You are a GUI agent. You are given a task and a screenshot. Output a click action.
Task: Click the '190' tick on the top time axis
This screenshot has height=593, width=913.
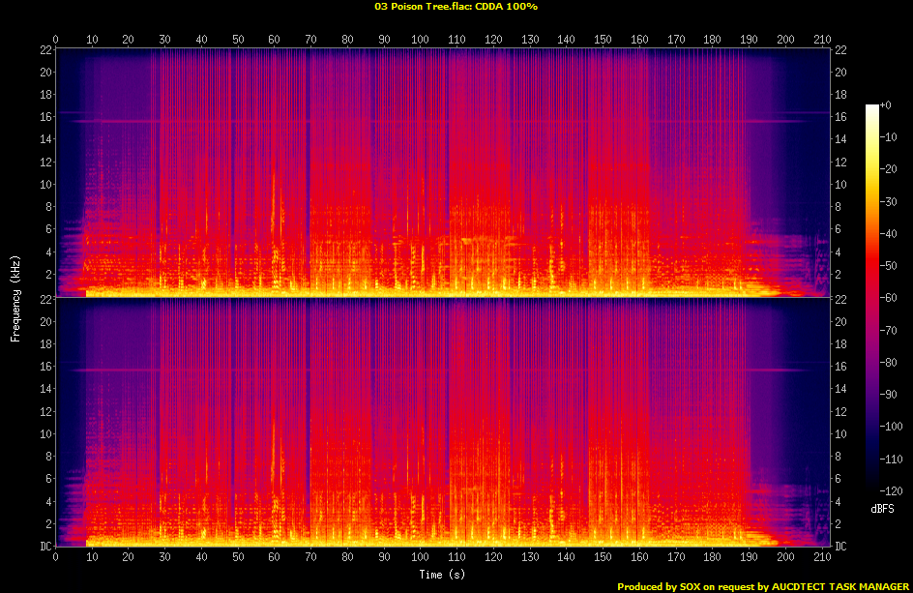point(749,40)
